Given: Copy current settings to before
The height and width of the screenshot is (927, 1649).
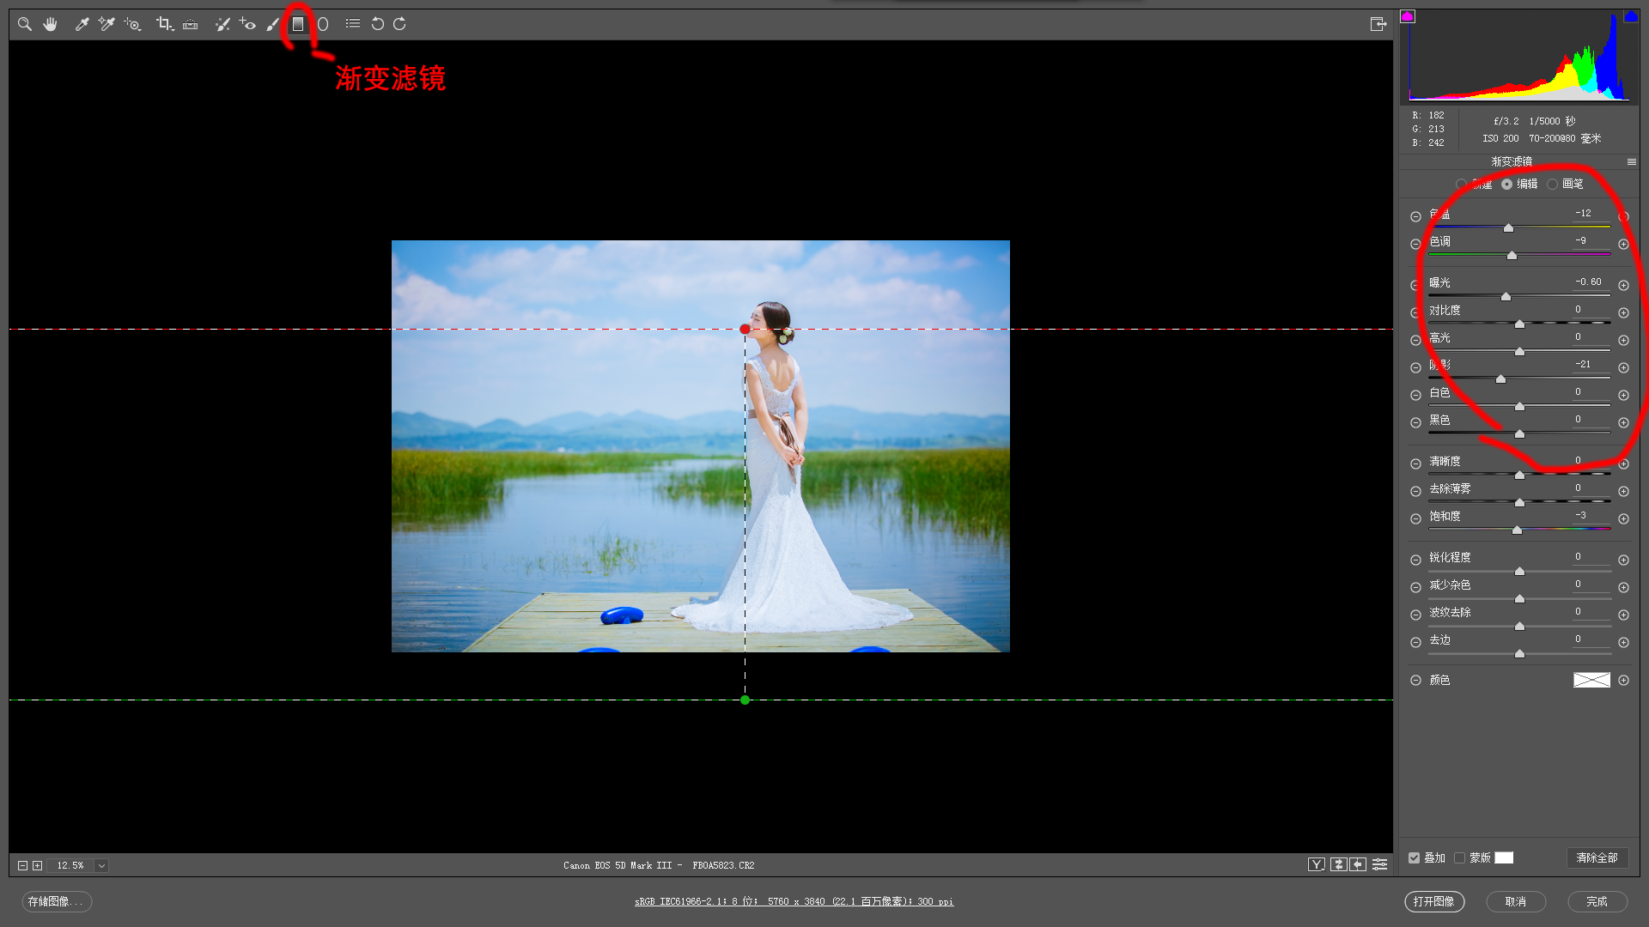Looking at the screenshot, I should click(x=1358, y=864).
